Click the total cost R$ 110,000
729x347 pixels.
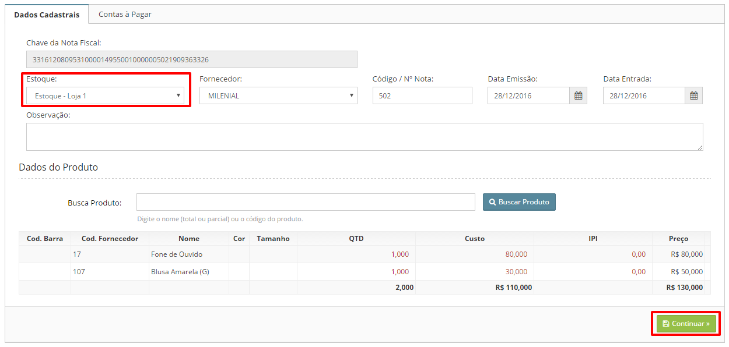[x=514, y=288]
